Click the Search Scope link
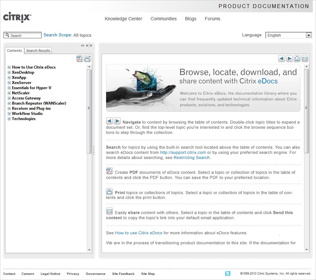Viewport: 316px width, 280px height. click(58, 35)
